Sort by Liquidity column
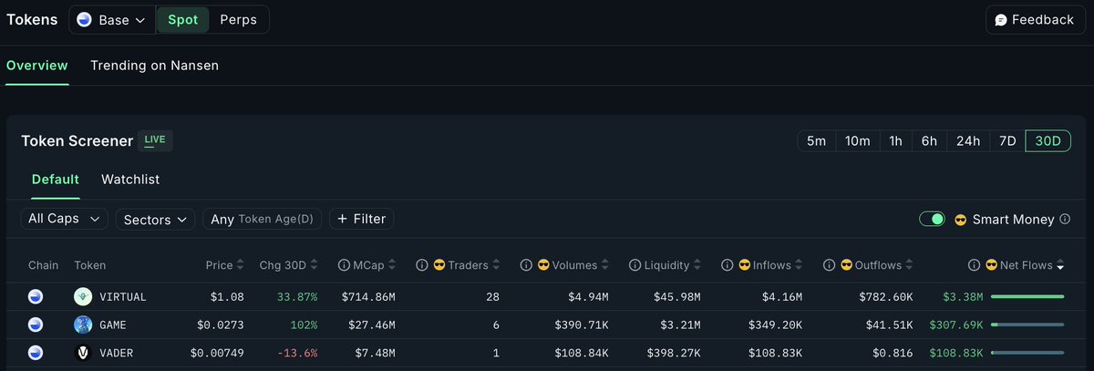Screen dimensions: 1094x371 [672, 265]
